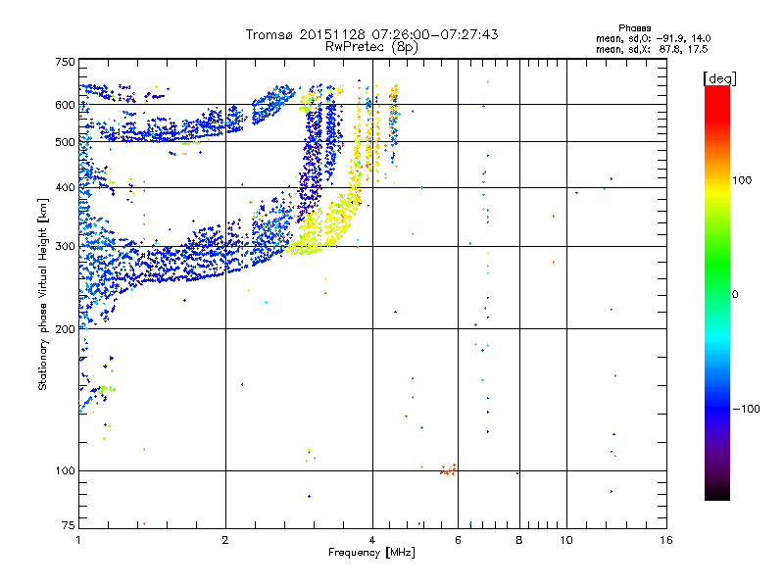Click the '-100' colorbar tick label

[746, 409]
